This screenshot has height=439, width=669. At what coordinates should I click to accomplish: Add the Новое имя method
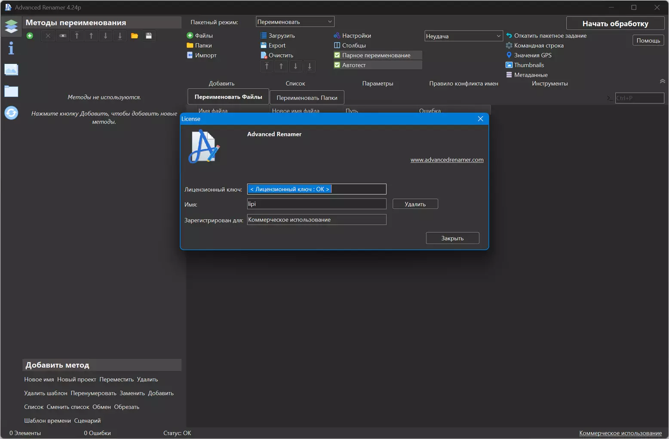click(x=39, y=380)
